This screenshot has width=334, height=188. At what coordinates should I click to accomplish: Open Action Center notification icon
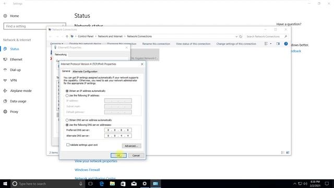327,184
